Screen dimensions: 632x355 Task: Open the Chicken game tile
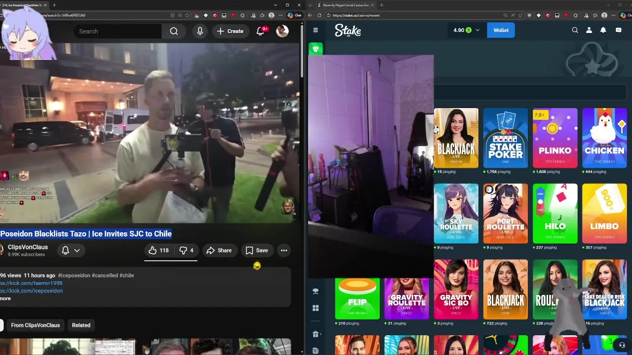coord(604,138)
